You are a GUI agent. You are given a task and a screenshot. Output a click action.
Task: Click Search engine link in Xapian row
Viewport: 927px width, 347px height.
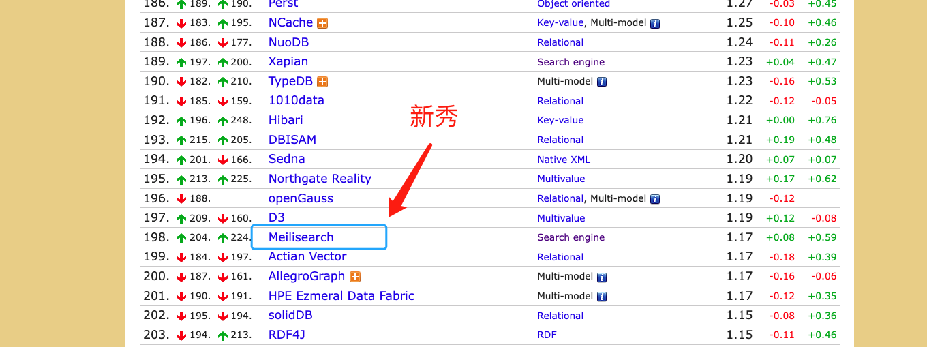(x=571, y=62)
